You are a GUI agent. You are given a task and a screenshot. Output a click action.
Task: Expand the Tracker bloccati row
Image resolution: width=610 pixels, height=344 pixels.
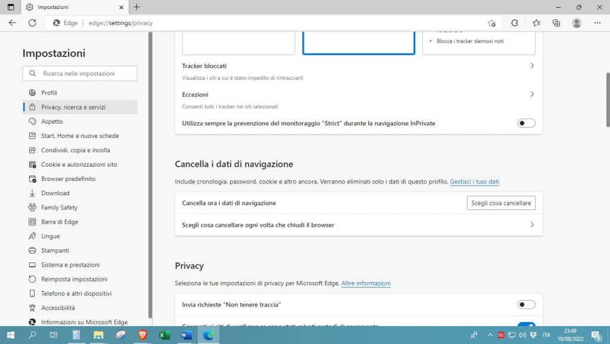[532, 65]
